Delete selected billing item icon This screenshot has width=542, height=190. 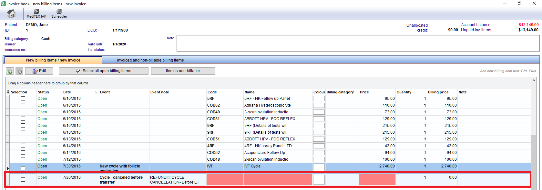coord(19,71)
